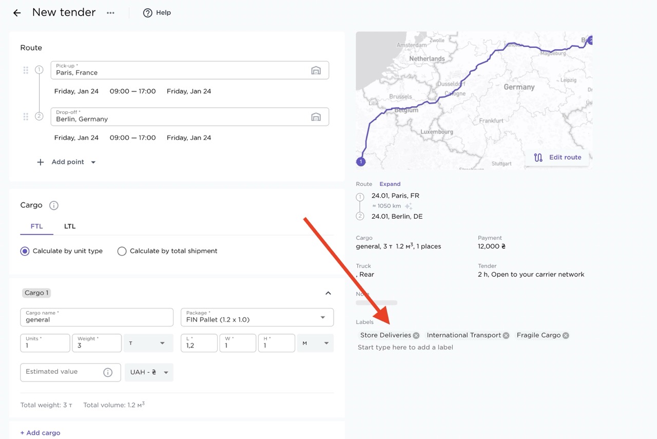Collapse the Cargo 1 section
657x439 pixels.
point(328,293)
